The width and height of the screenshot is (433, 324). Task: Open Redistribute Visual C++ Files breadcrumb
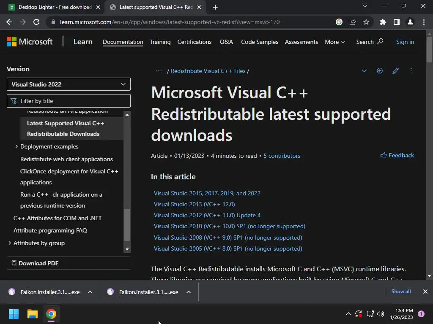point(208,71)
